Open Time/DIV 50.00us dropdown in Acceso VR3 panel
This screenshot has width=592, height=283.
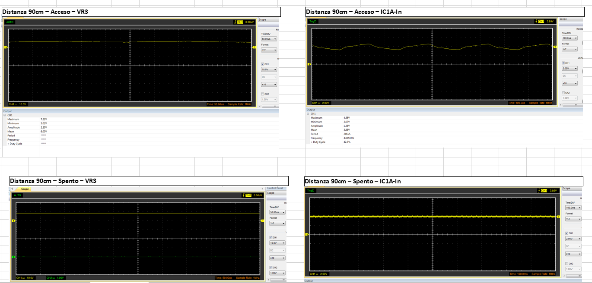click(x=268, y=39)
